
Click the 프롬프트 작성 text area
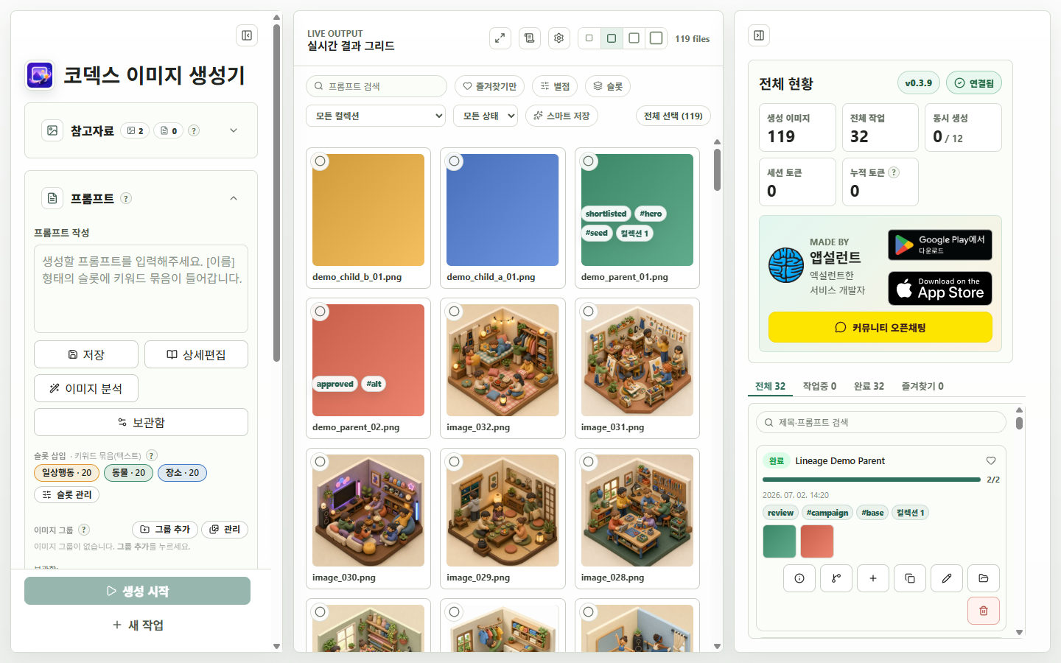[x=141, y=289]
